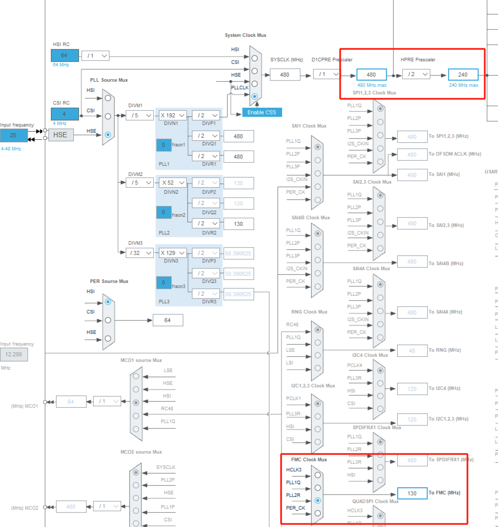Viewport: 498px width, 527px height.
Task: Select PLL2R as FMC clock source
Action: [317, 500]
